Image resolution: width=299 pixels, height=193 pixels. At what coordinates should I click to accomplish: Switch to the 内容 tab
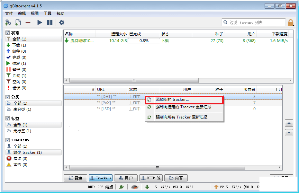[x=176, y=178]
